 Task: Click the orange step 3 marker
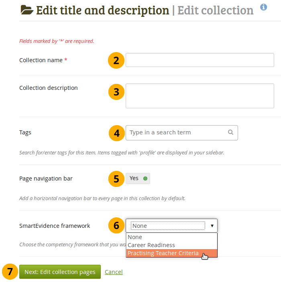116,92
